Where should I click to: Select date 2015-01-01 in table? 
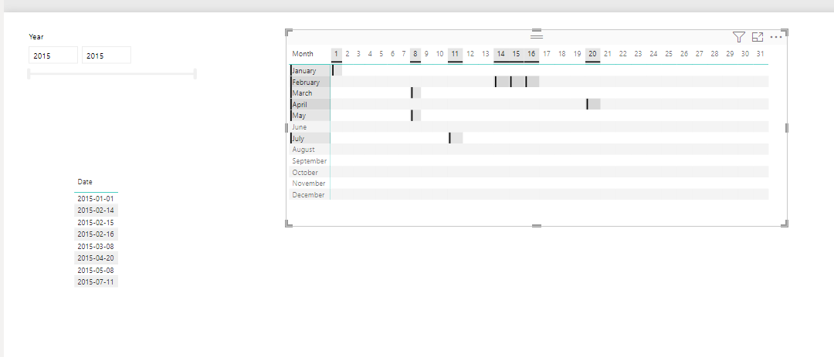[x=96, y=199]
